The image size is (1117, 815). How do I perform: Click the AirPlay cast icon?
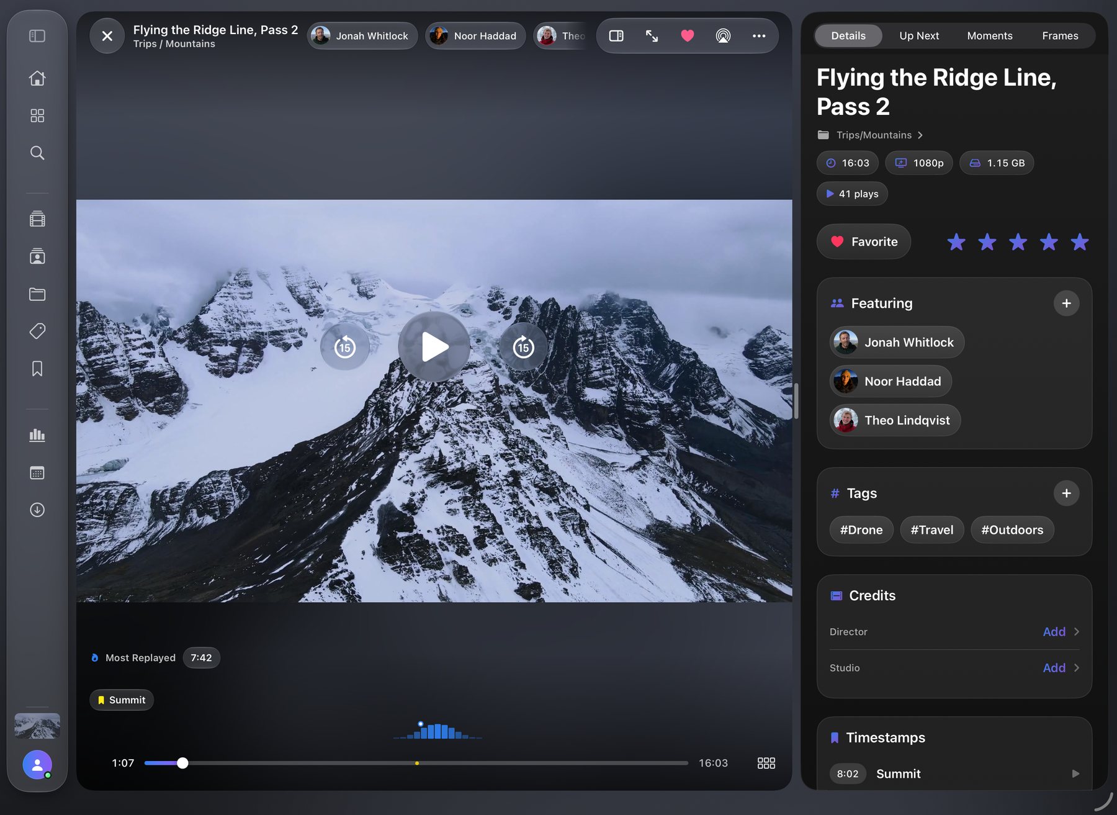point(723,36)
